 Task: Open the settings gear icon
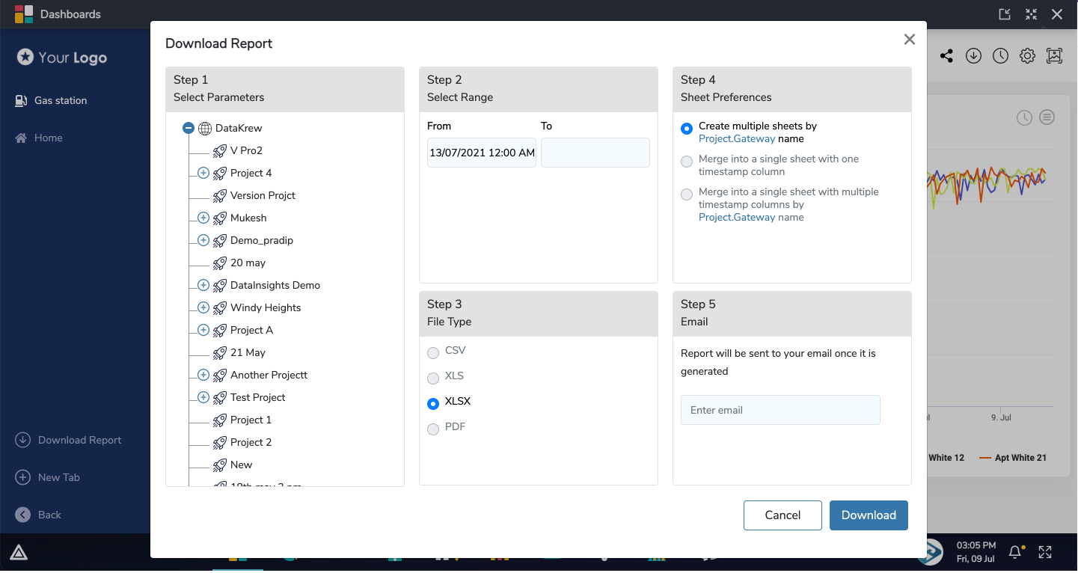pos(1027,55)
